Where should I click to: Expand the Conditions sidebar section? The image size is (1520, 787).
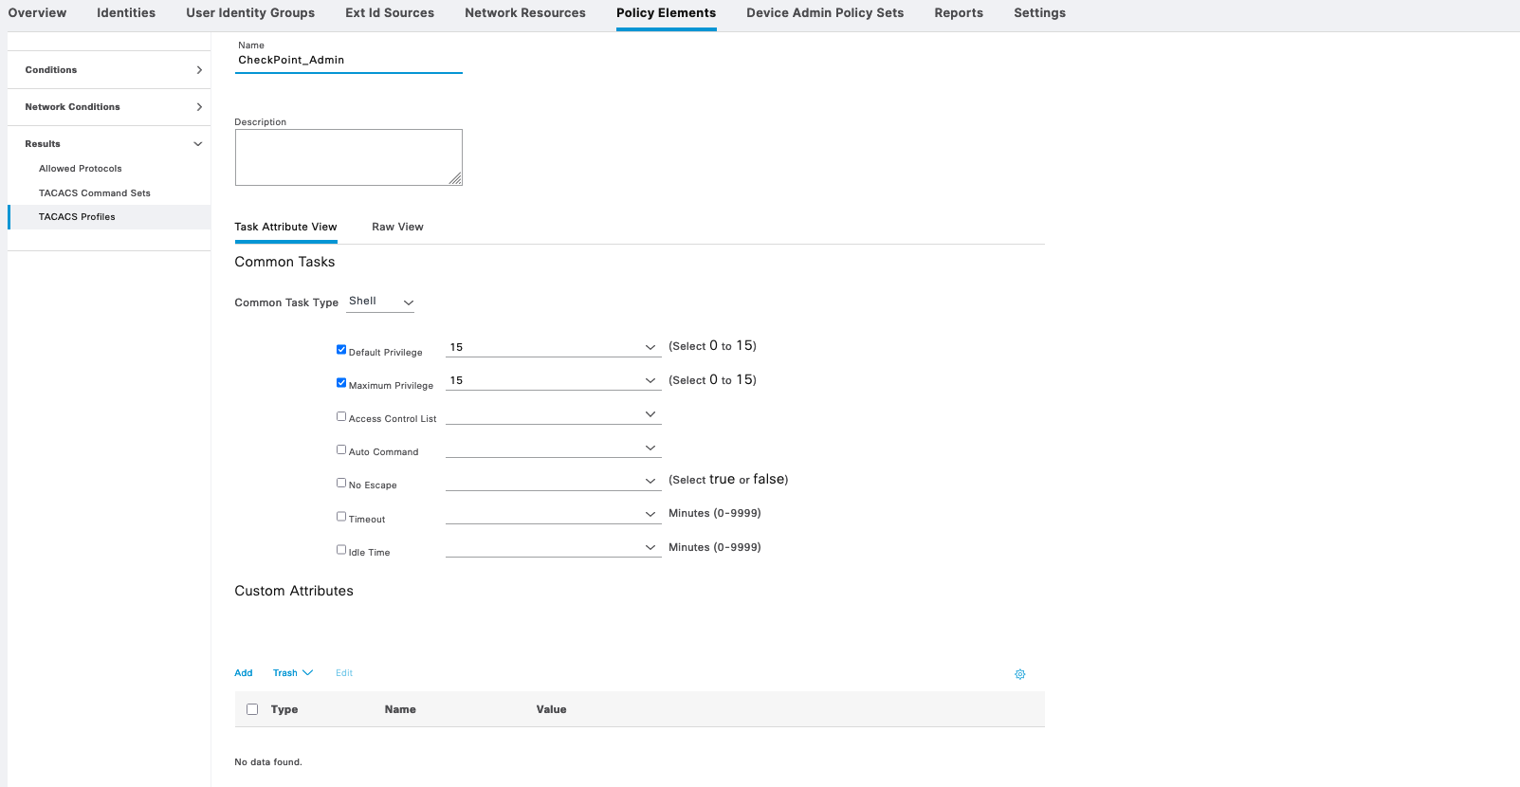[x=109, y=70]
